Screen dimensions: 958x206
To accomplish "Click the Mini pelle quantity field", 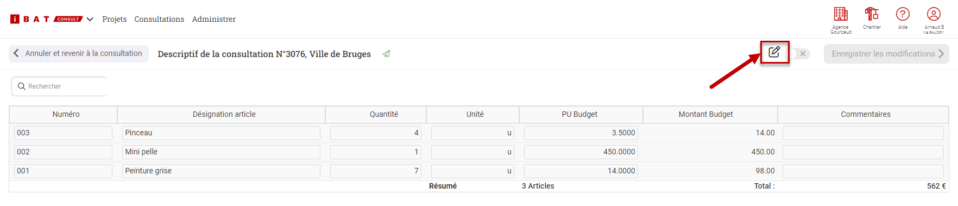I will click(x=376, y=152).
